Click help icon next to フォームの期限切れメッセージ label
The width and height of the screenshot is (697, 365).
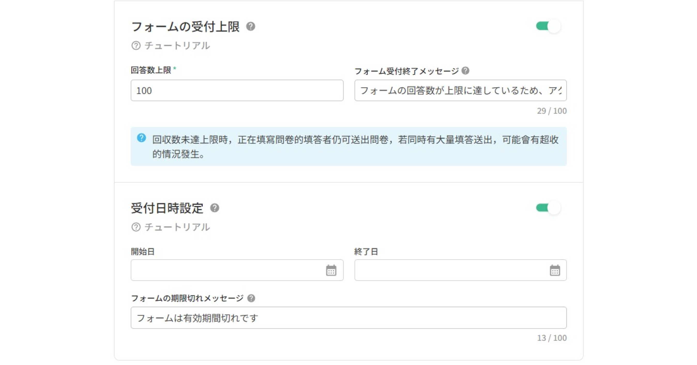(251, 298)
